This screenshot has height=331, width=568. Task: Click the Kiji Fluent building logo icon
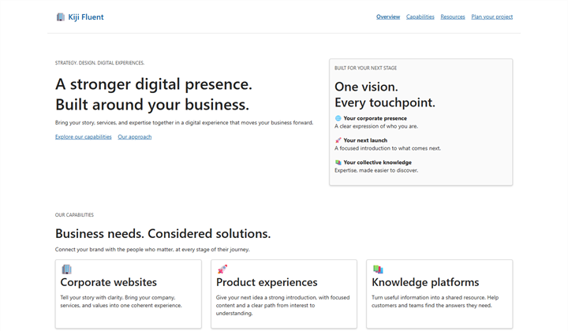click(x=61, y=17)
